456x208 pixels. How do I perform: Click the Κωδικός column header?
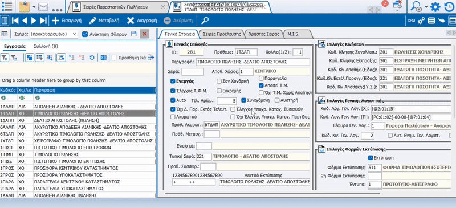click(x=9, y=91)
